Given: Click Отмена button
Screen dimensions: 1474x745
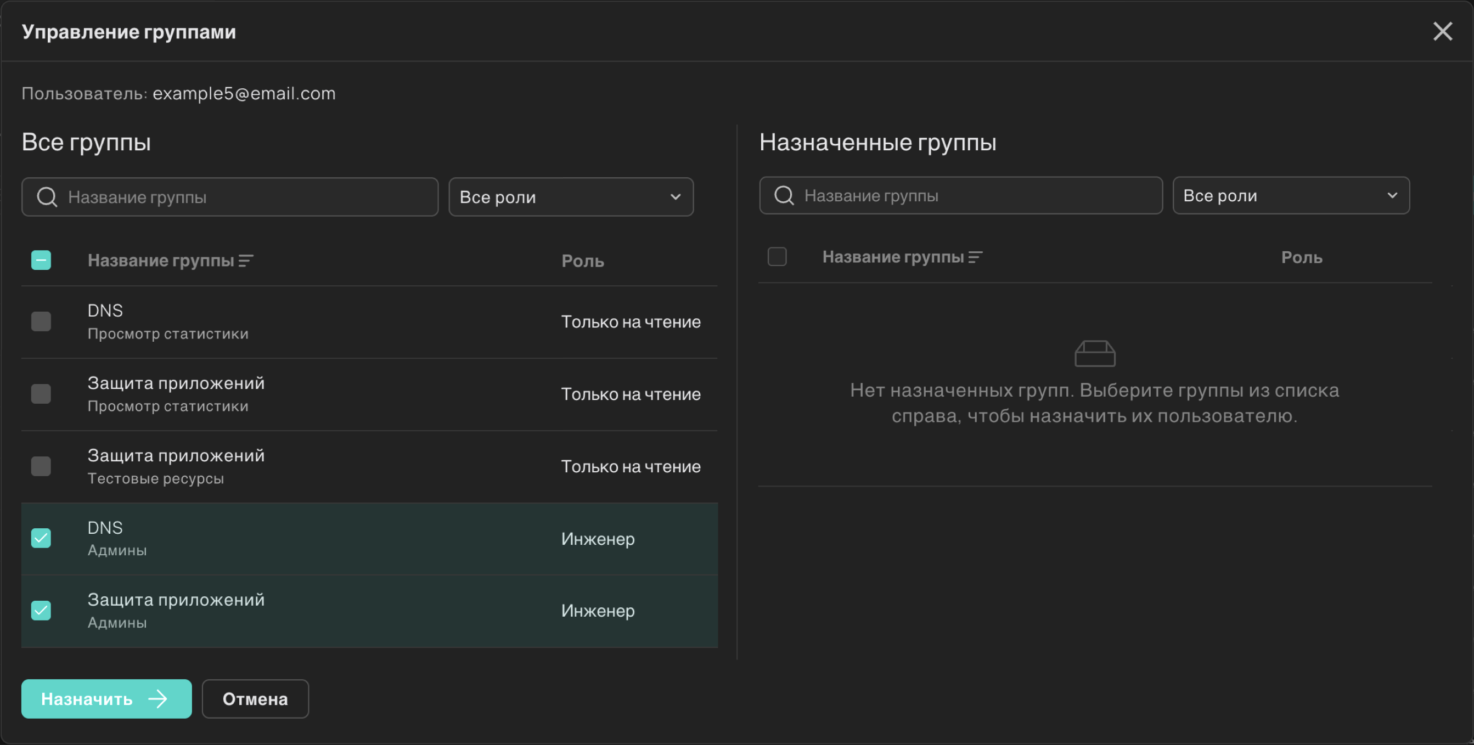Looking at the screenshot, I should 255,699.
